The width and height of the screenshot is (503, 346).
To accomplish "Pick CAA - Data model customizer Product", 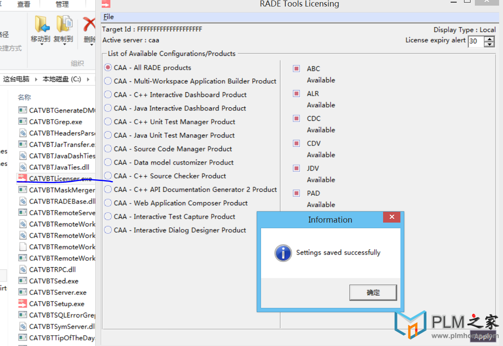I will 108,162.
